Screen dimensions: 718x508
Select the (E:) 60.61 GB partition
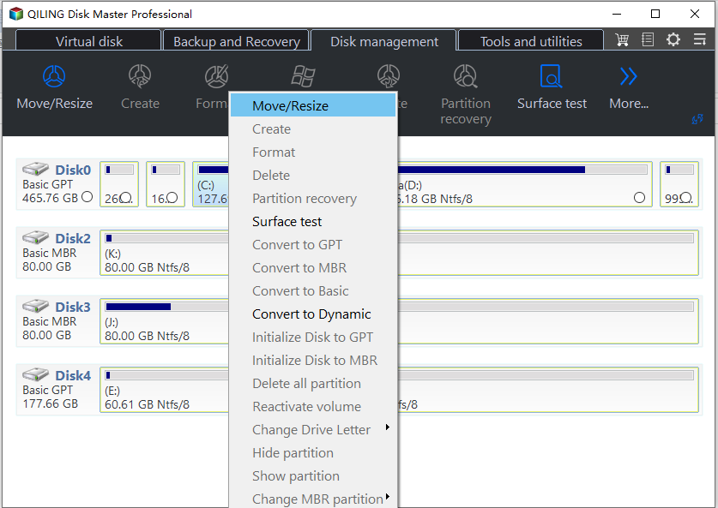(x=165, y=390)
